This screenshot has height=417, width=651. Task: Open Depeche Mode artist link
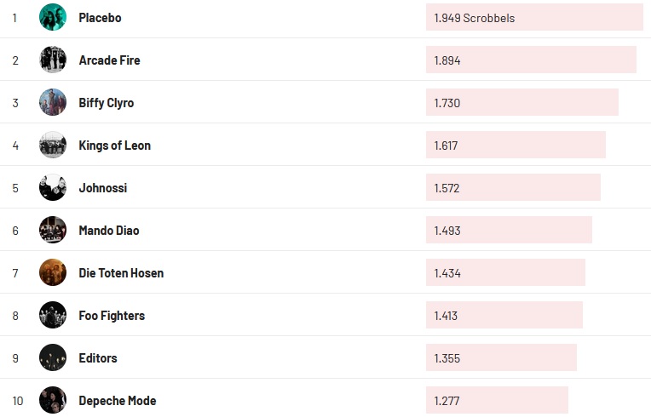(117, 401)
